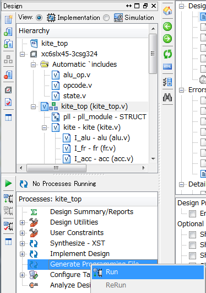Open the binoculars find tool
The height and width of the screenshot is (293, 206).
167,97
